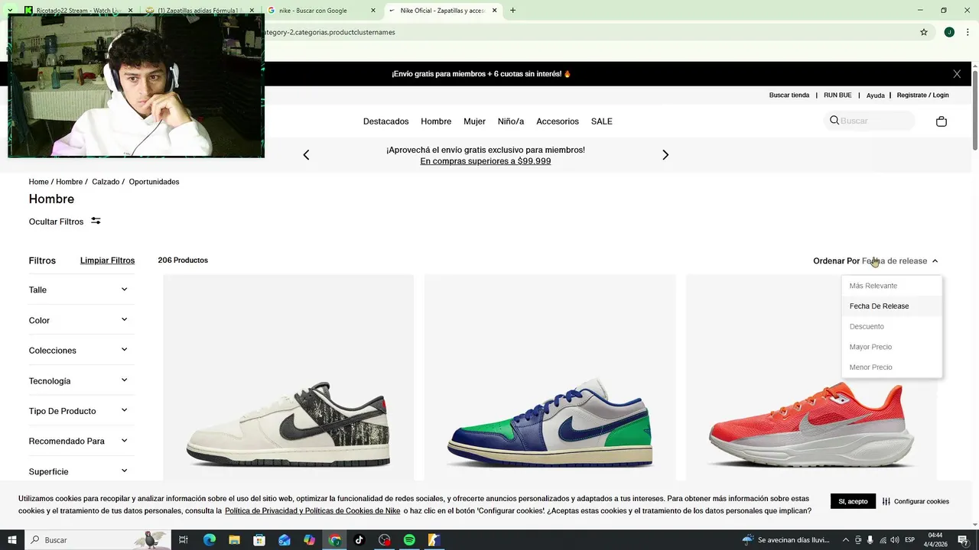The image size is (979, 550).
Task: Open the black and white Dunk shoe thumbnail
Action: [x=288, y=378]
